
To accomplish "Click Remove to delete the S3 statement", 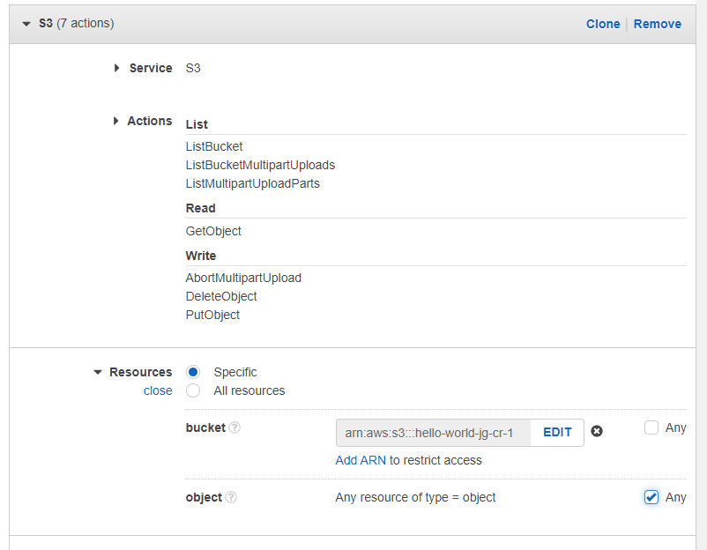I will (657, 24).
